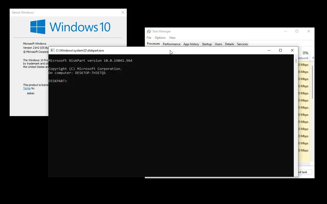Open the View menu in Task Manager
The width and height of the screenshot is (327, 204).
(x=172, y=38)
